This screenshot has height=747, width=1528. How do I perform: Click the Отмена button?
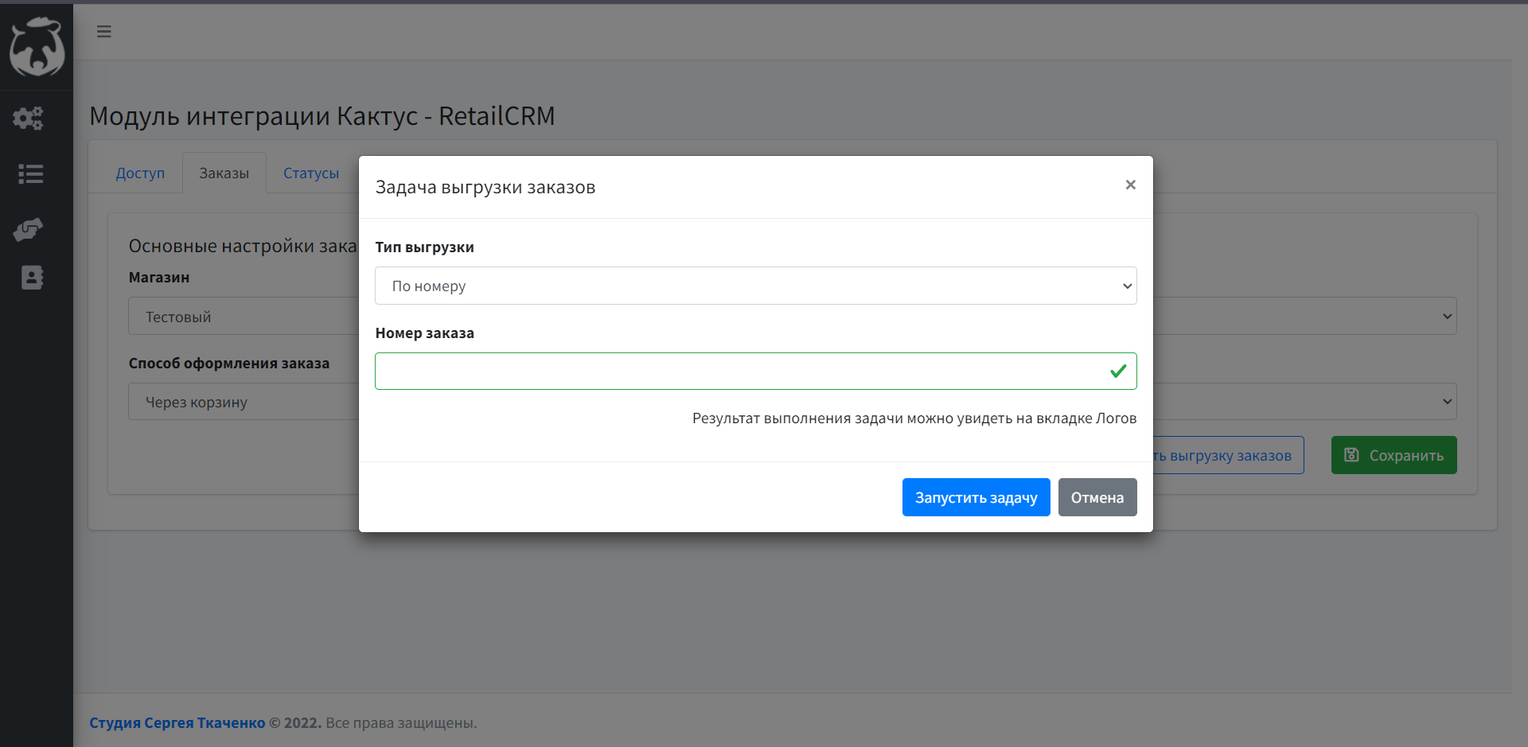click(1097, 497)
